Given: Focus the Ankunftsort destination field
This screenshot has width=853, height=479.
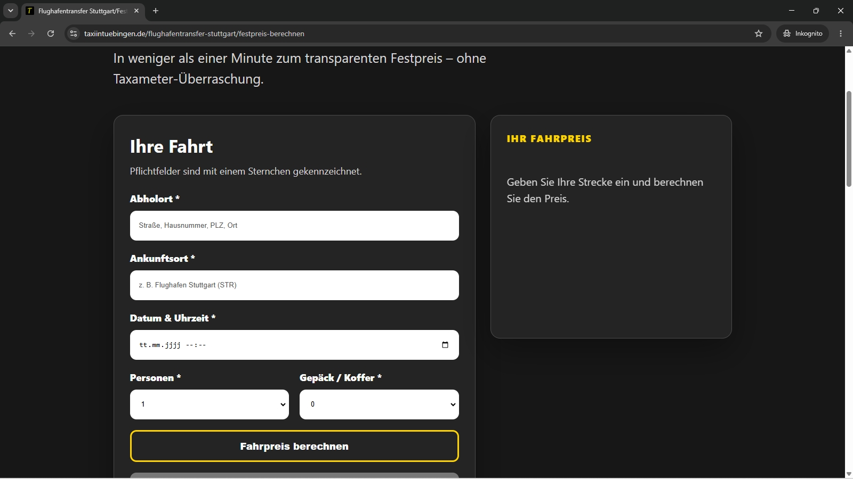Looking at the screenshot, I should pyautogui.click(x=294, y=285).
